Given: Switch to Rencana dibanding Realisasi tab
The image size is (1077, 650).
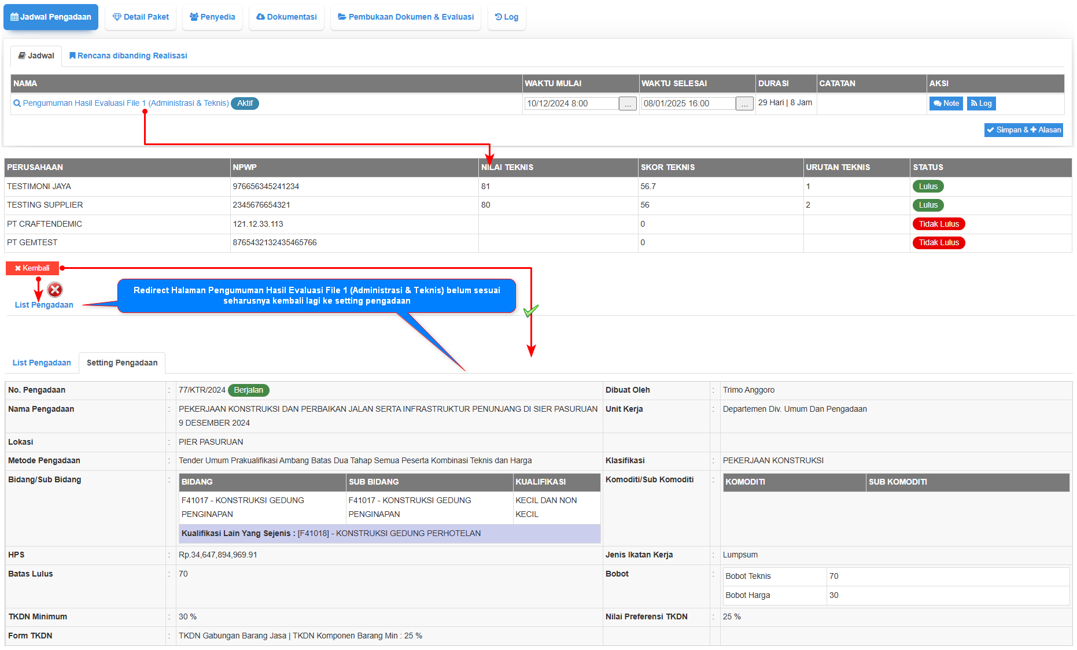Looking at the screenshot, I should pos(128,56).
